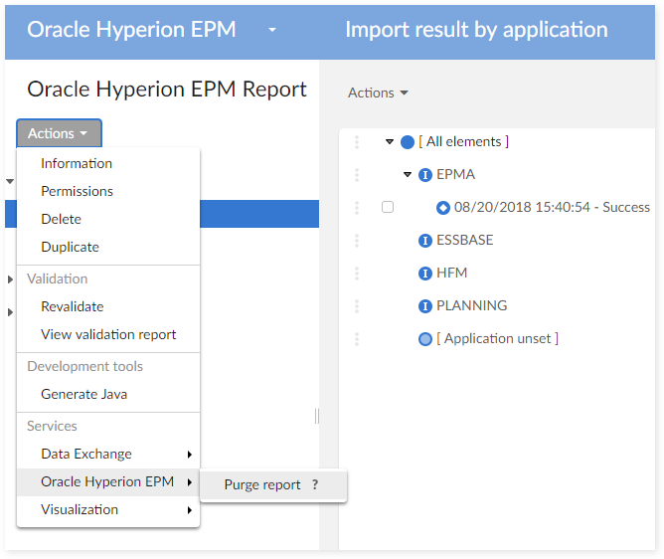The height and width of the screenshot is (559, 664).
Task: Choose Generate Java menu entry
Action: [83, 394]
